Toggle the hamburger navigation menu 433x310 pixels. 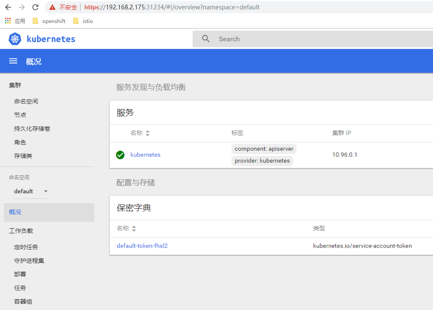pyautogui.click(x=13, y=61)
